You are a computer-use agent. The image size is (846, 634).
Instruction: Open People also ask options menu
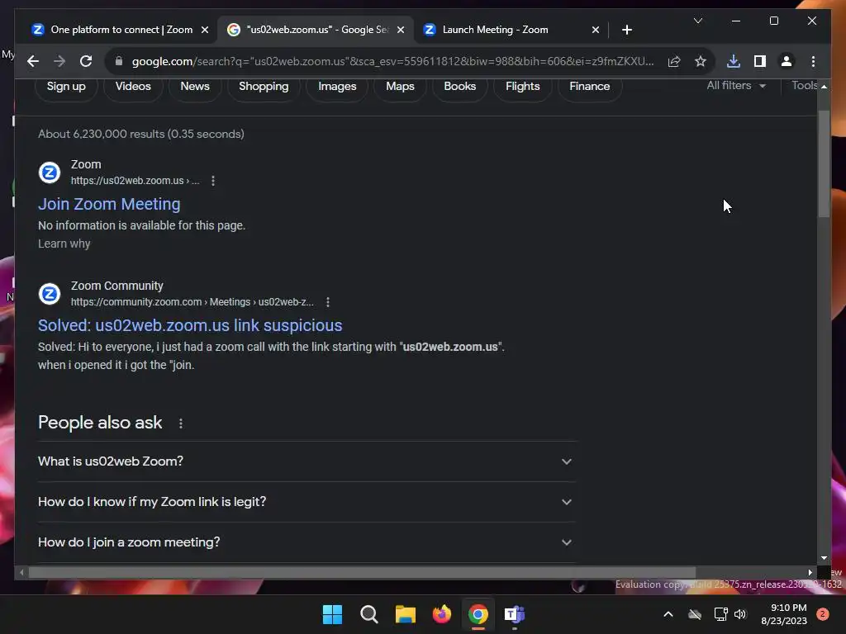click(x=181, y=423)
